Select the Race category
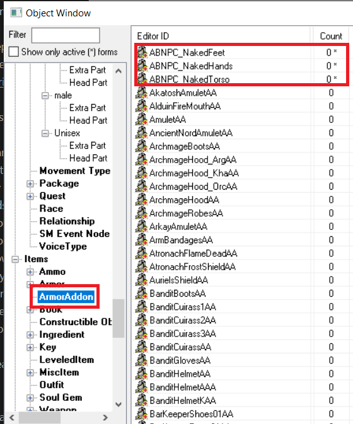Viewport: 353px width, 424px height. pos(51,209)
